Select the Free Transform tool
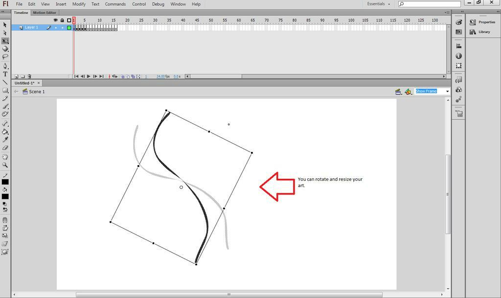 5,41
